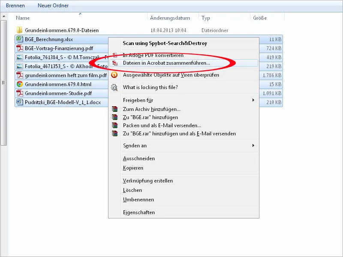This screenshot has width=343, height=257.
Task: Select file name Grundeinkommen-Studie.pdf
Action: coord(58,93)
